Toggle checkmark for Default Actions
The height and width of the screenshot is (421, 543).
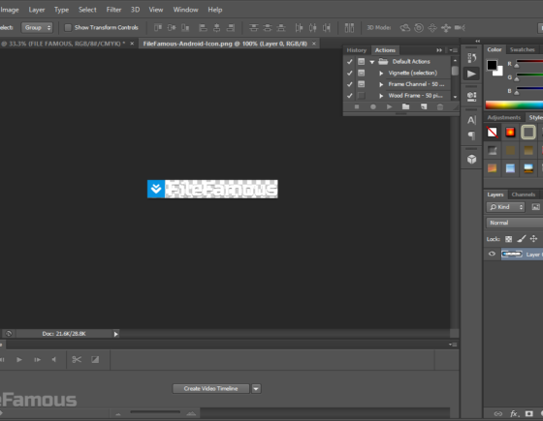click(349, 62)
